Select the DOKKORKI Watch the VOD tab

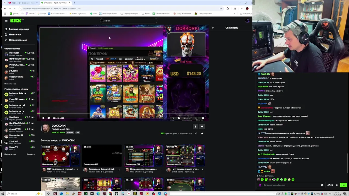pyautogui.click(x=55, y=3)
